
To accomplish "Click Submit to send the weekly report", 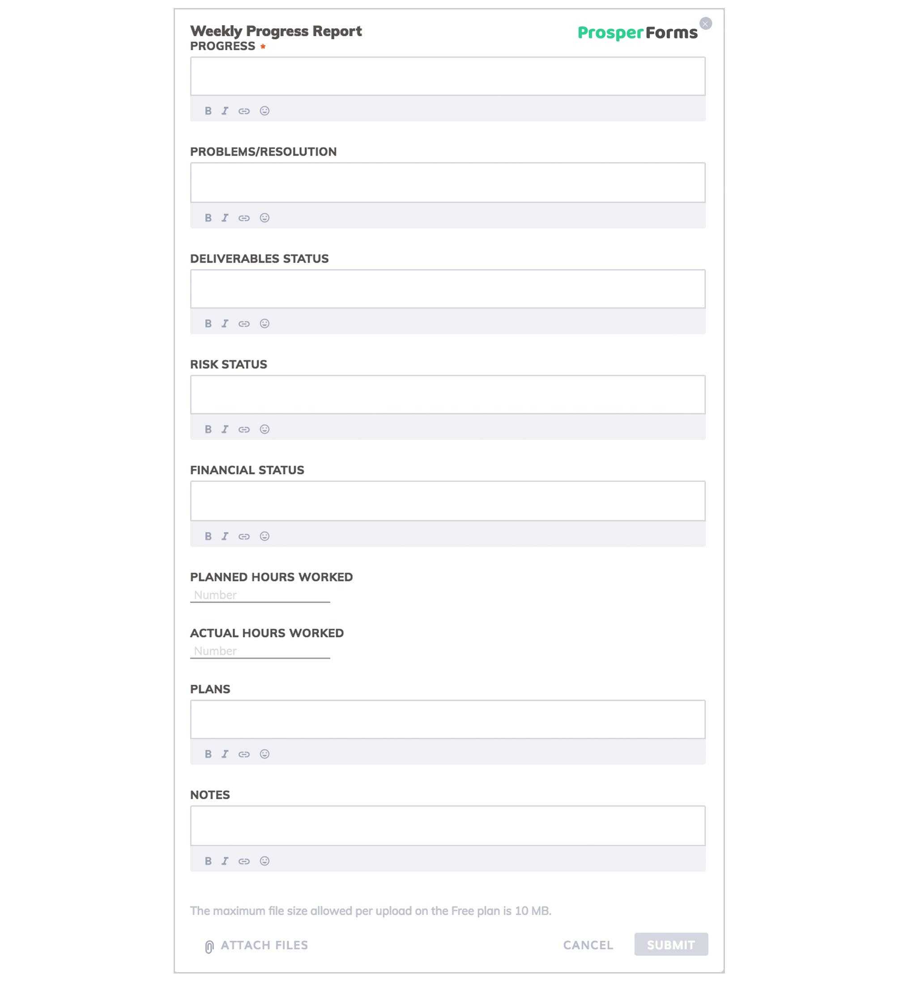I will [672, 944].
